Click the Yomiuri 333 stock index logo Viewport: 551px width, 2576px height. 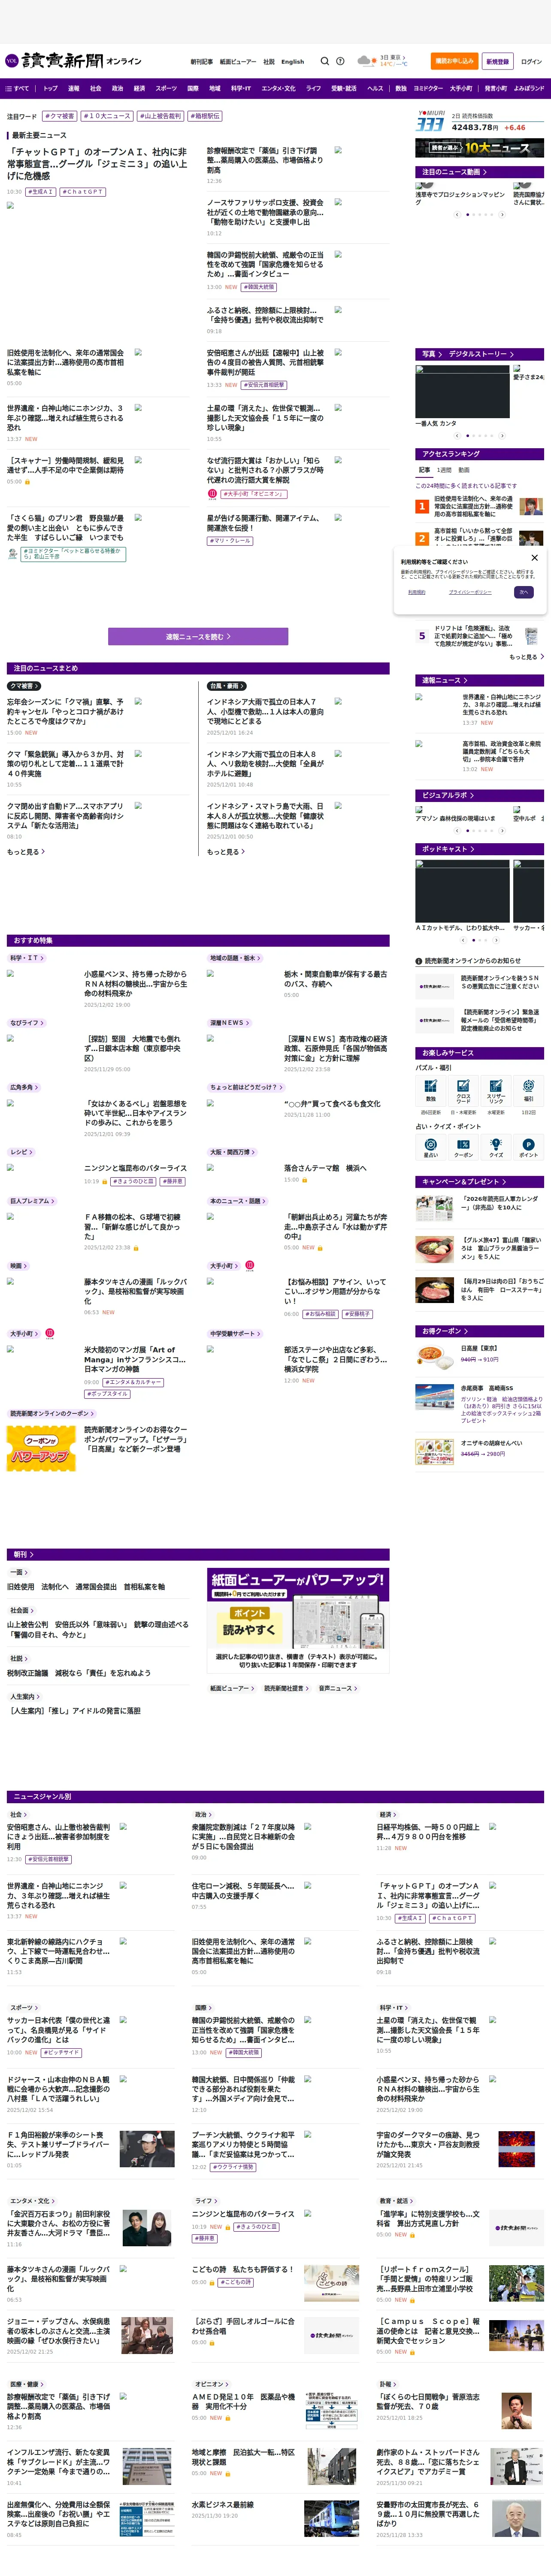pos(430,121)
